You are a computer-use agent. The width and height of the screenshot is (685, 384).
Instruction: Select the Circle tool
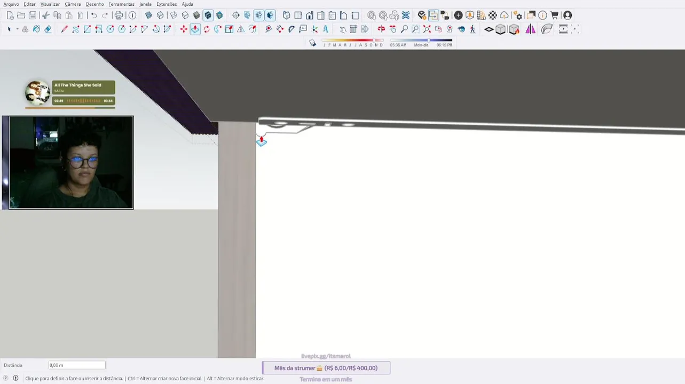pos(110,29)
